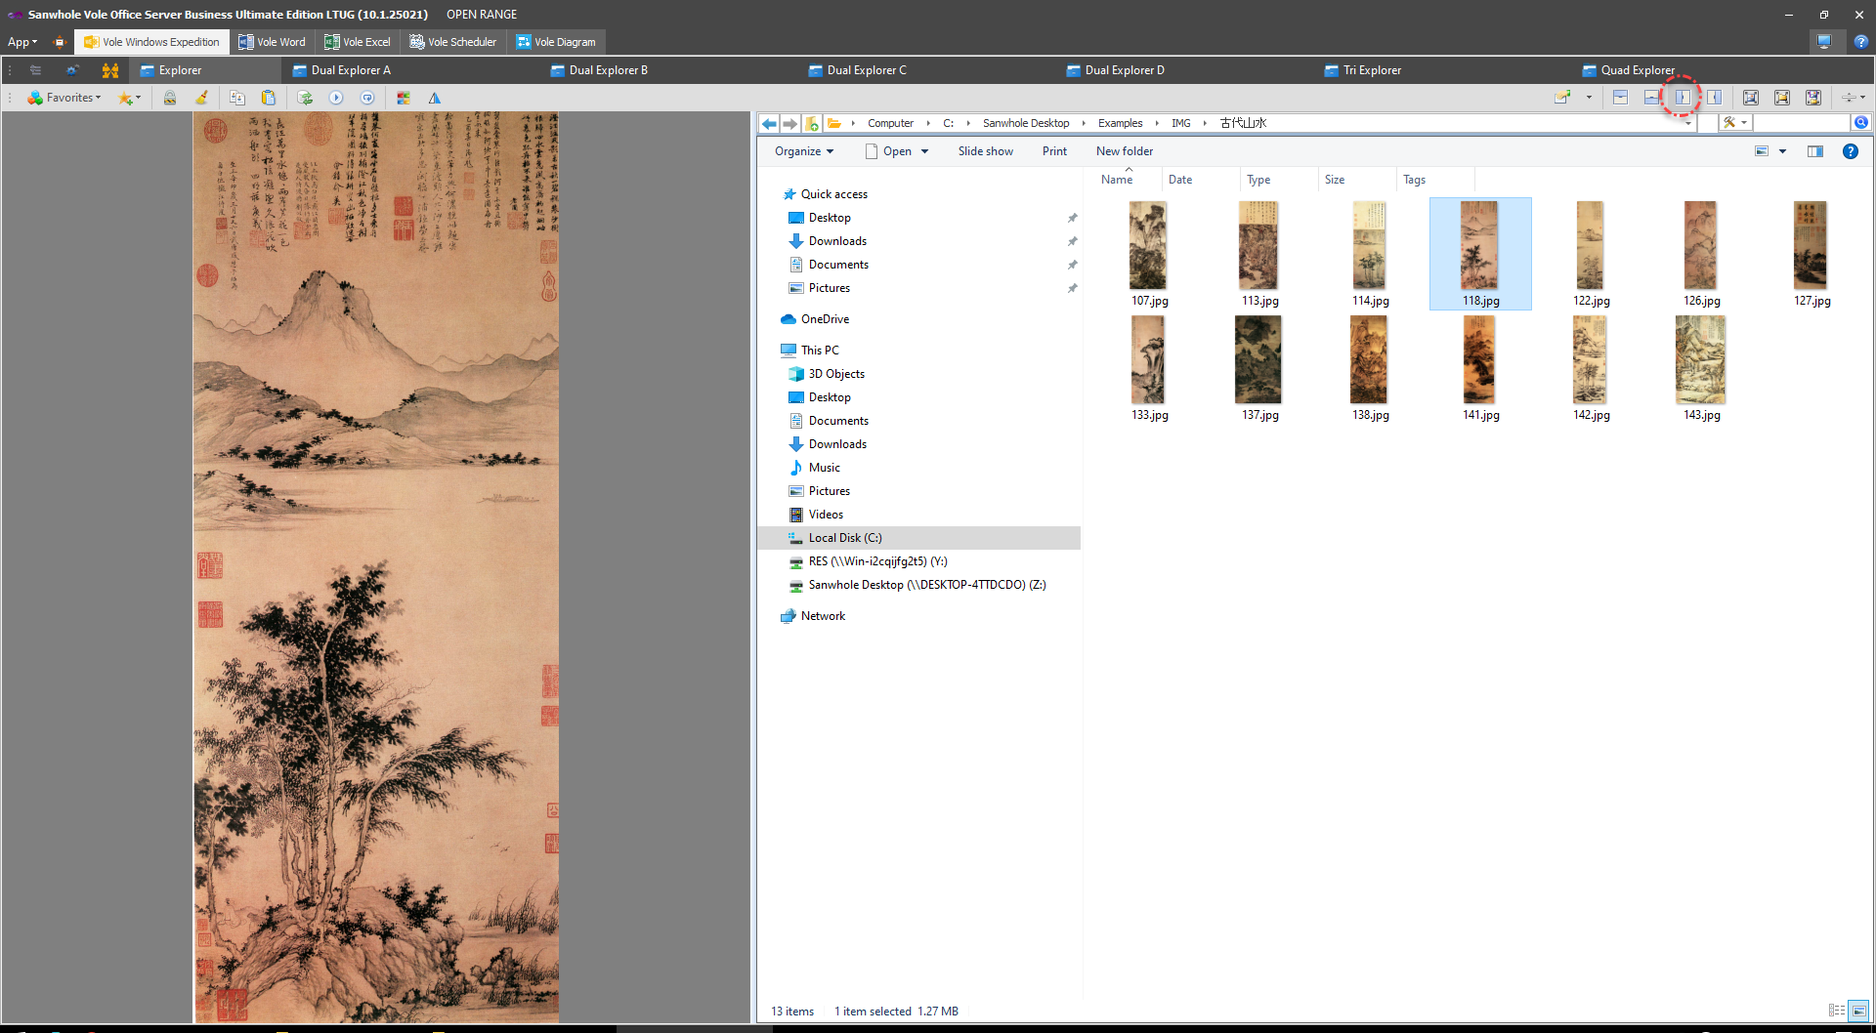The image size is (1876, 1033).
Task: Toggle pin for Desktop in Quick access
Action: (x=1072, y=218)
